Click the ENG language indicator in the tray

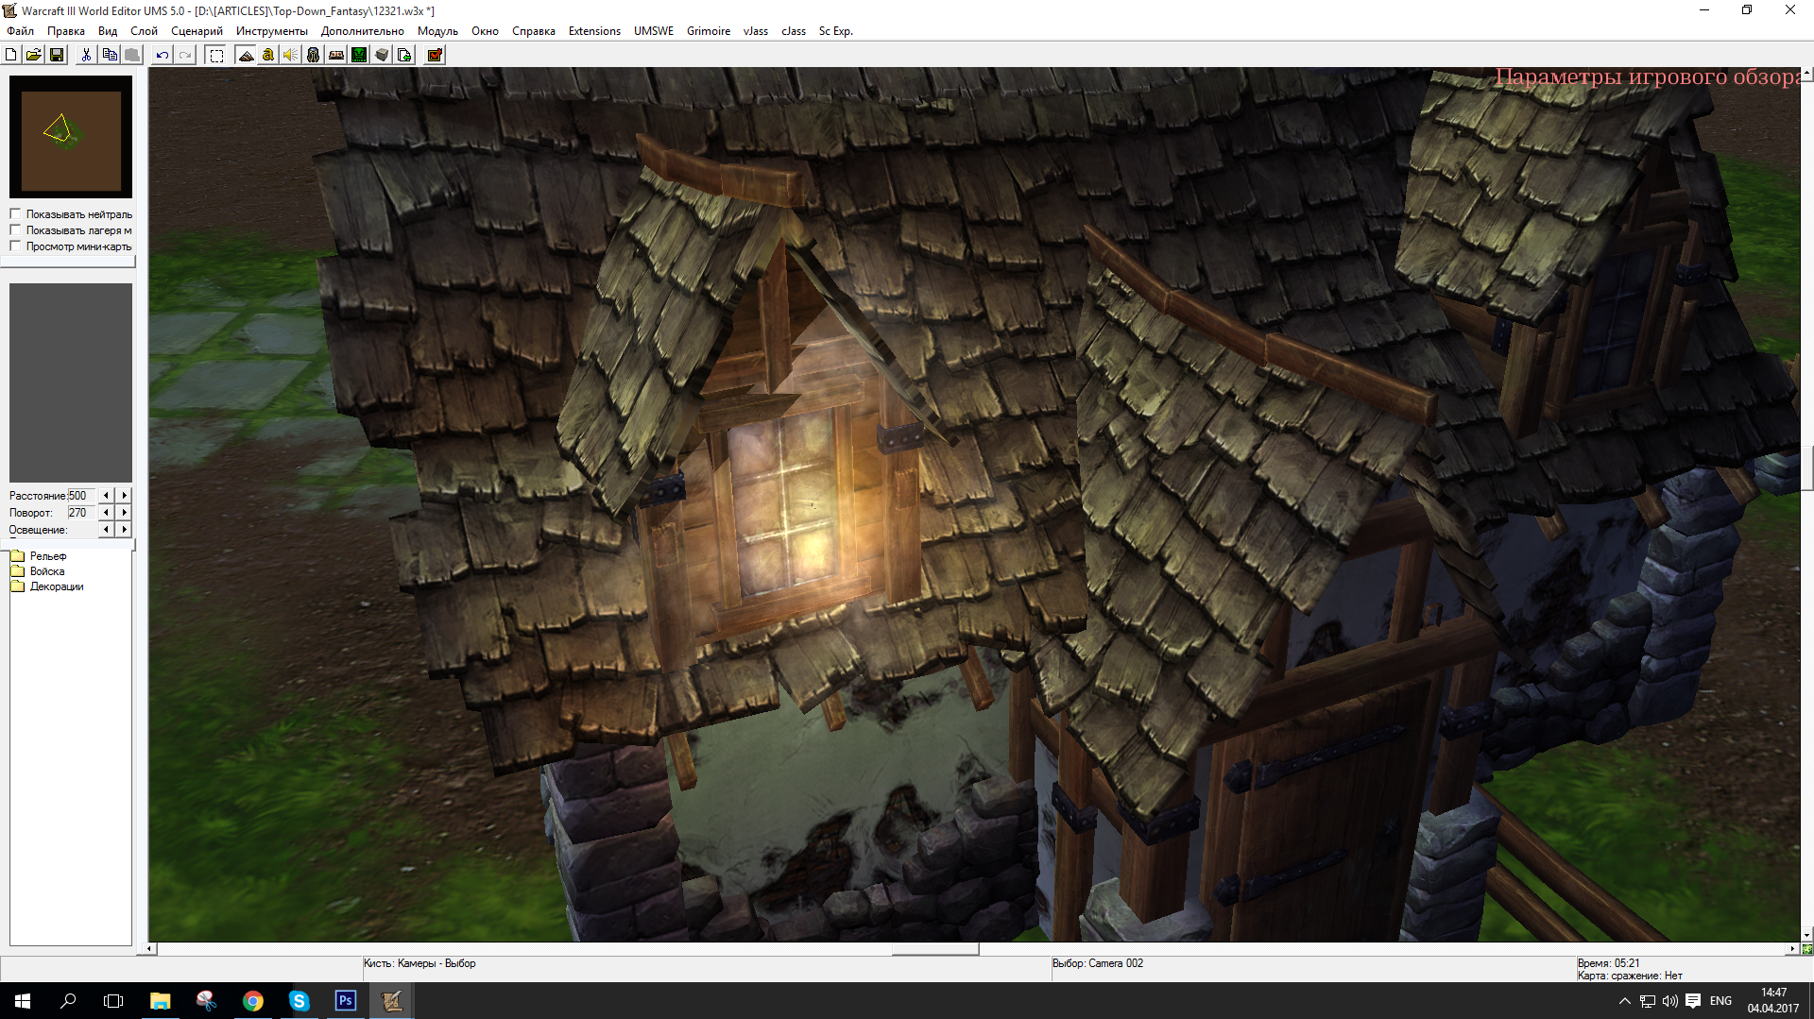point(1720,1001)
